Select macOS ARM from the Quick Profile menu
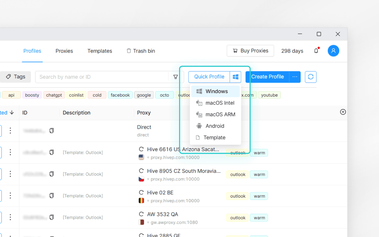The height and width of the screenshot is (237, 379). pyautogui.click(x=220, y=114)
